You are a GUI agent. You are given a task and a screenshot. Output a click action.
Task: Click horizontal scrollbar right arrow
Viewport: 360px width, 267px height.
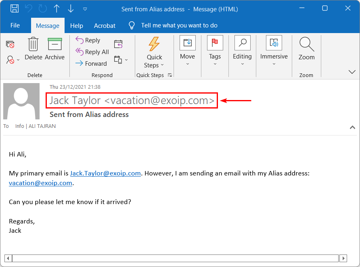click(x=343, y=258)
